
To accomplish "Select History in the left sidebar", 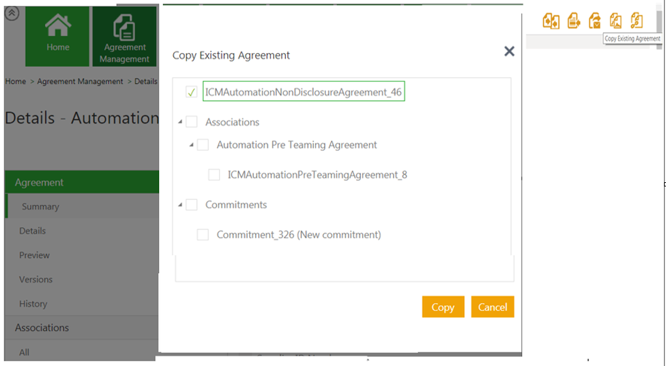I will point(33,304).
